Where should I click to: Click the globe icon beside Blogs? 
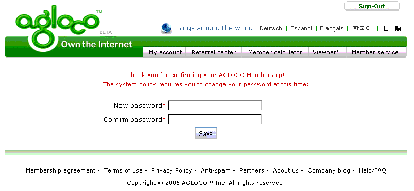coord(166,28)
